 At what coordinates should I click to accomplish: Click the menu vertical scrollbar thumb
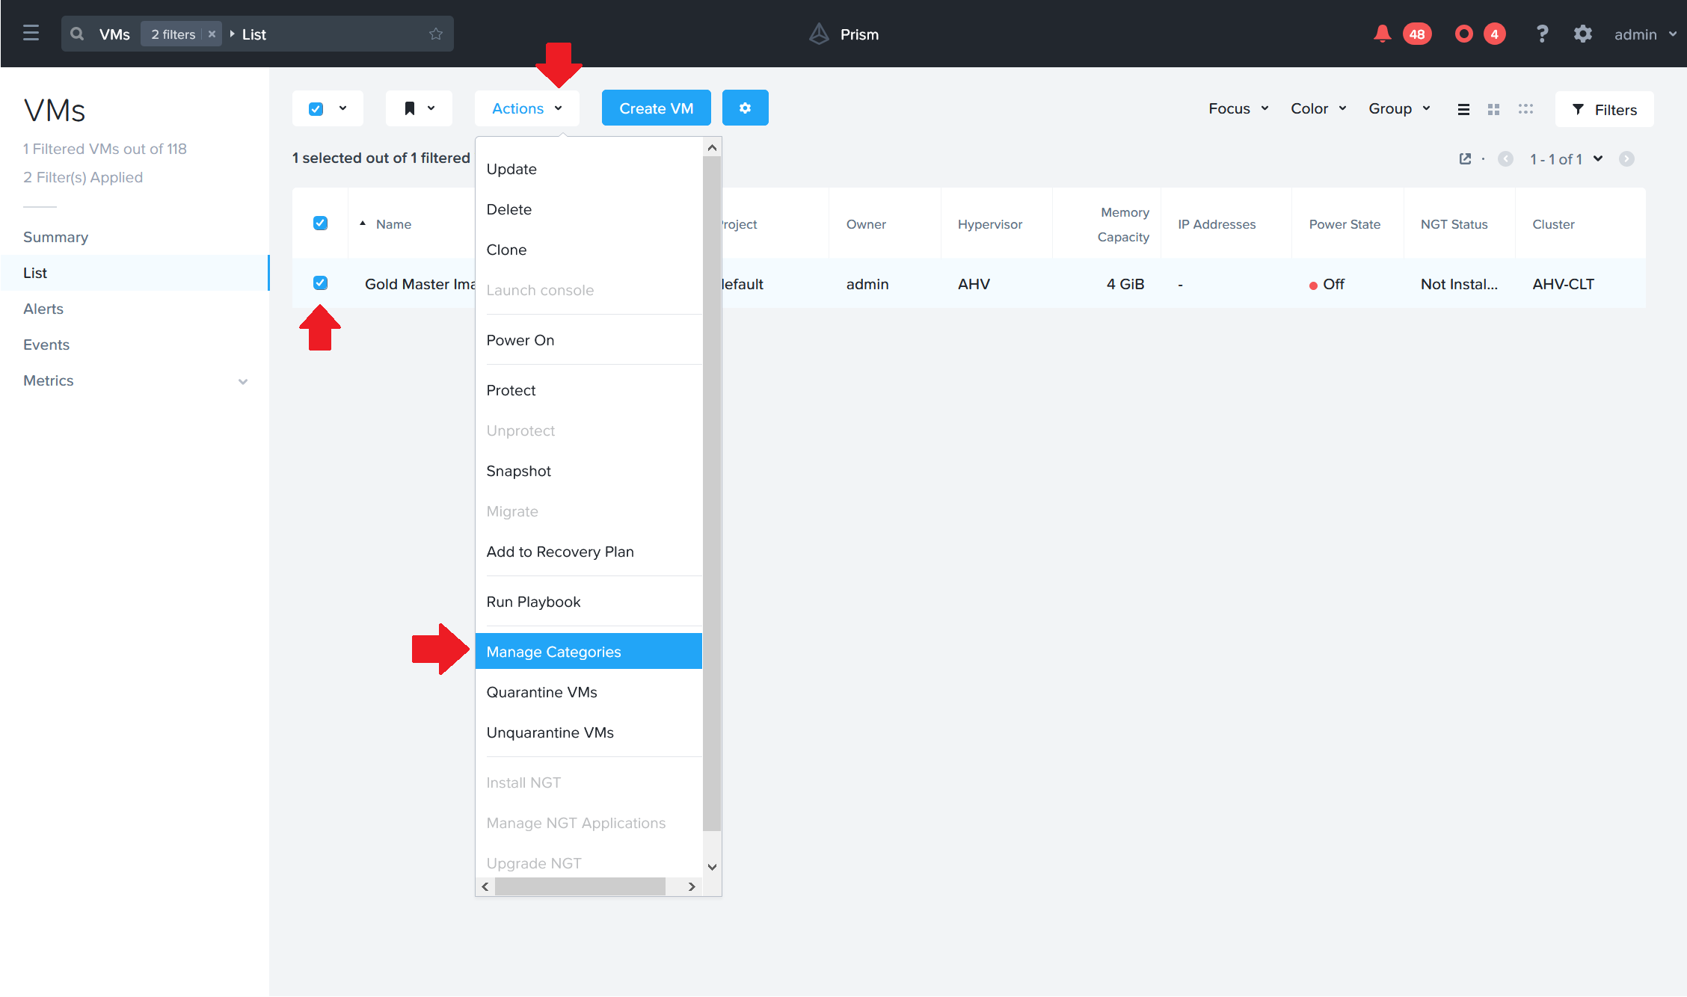(712, 493)
